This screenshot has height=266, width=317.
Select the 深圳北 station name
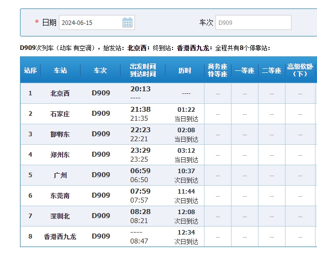coord(60,216)
